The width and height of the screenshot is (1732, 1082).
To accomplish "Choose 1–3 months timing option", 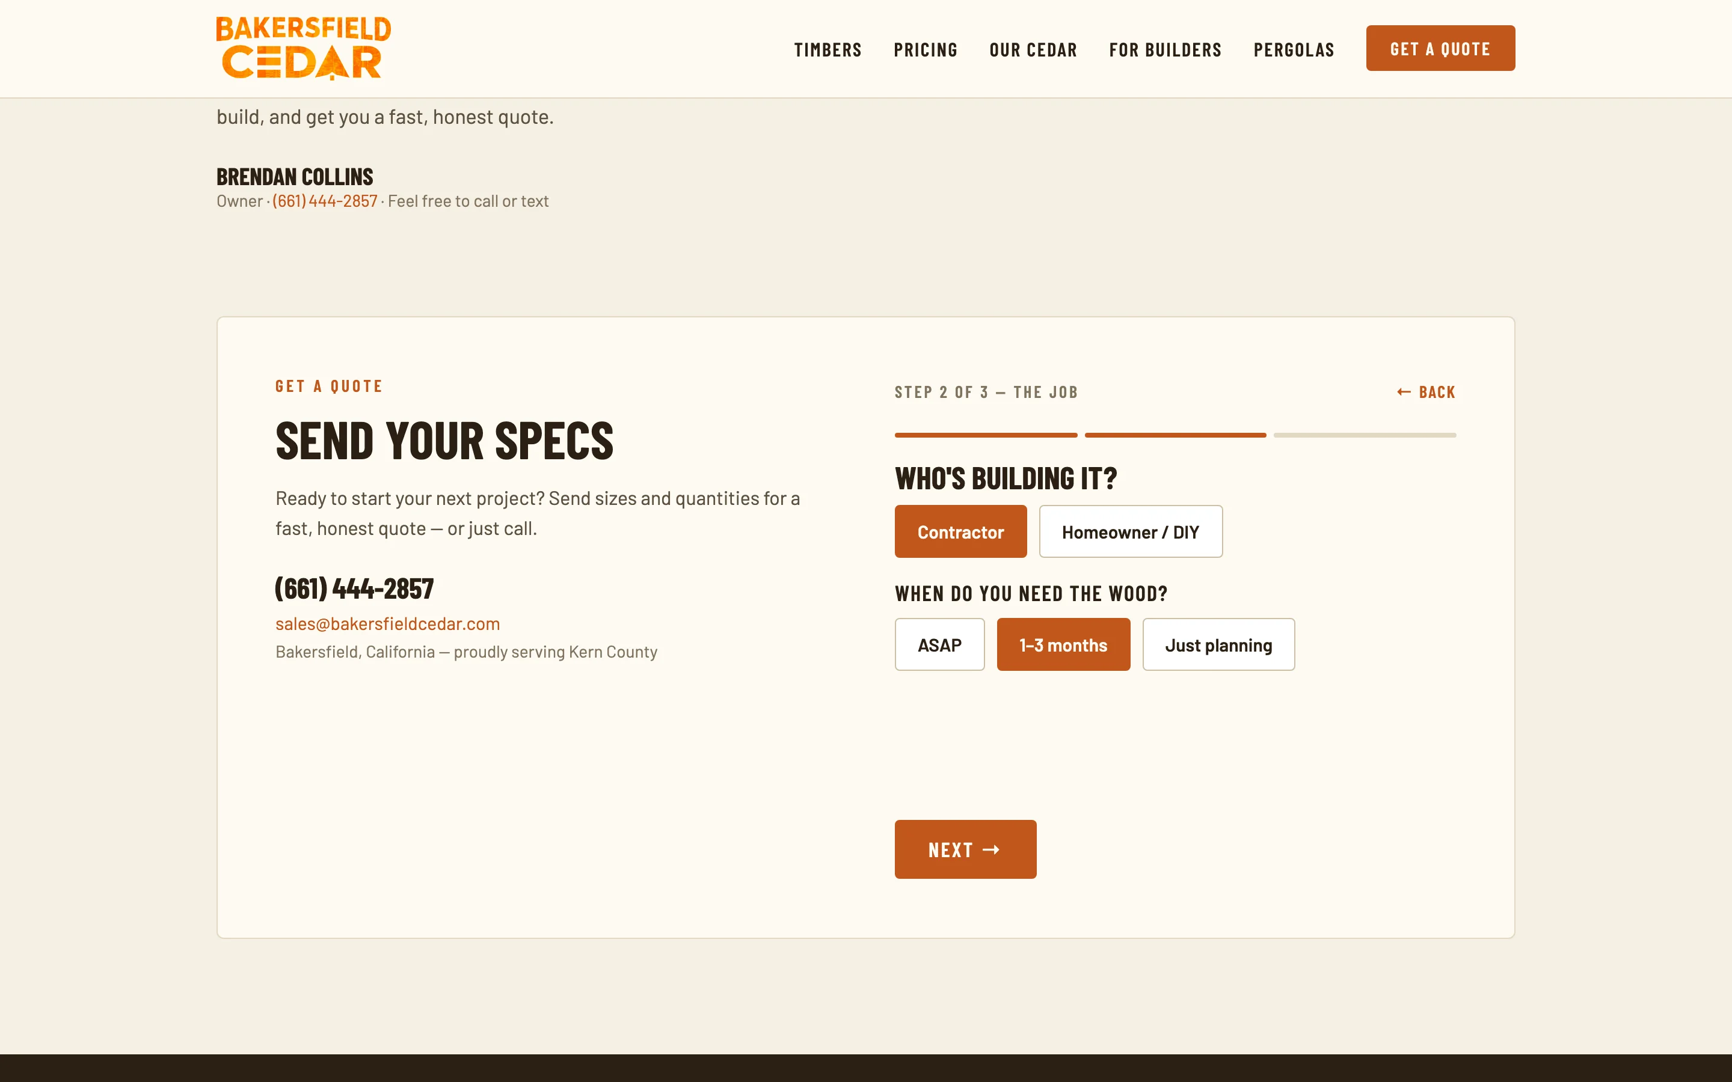I will tap(1063, 645).
